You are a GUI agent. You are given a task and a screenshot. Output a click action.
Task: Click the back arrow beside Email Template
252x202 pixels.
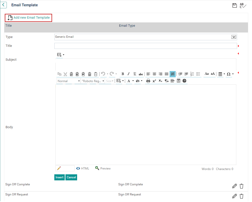(x=3, y=5)
